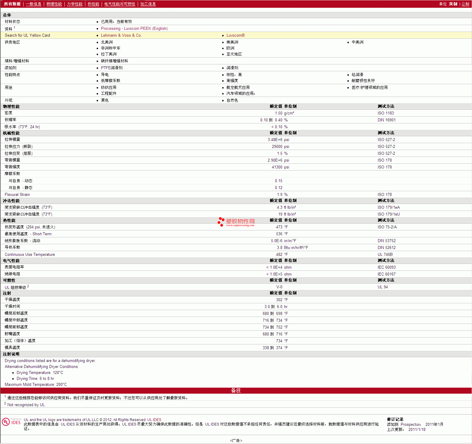Click the 亚太地区 supply region entry

(234, 54)
